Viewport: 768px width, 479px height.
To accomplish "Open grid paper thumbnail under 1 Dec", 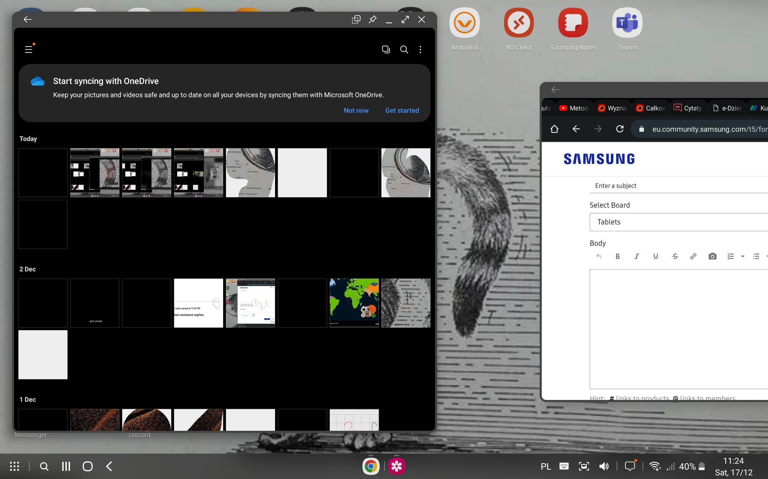I will tap(354, 420).
